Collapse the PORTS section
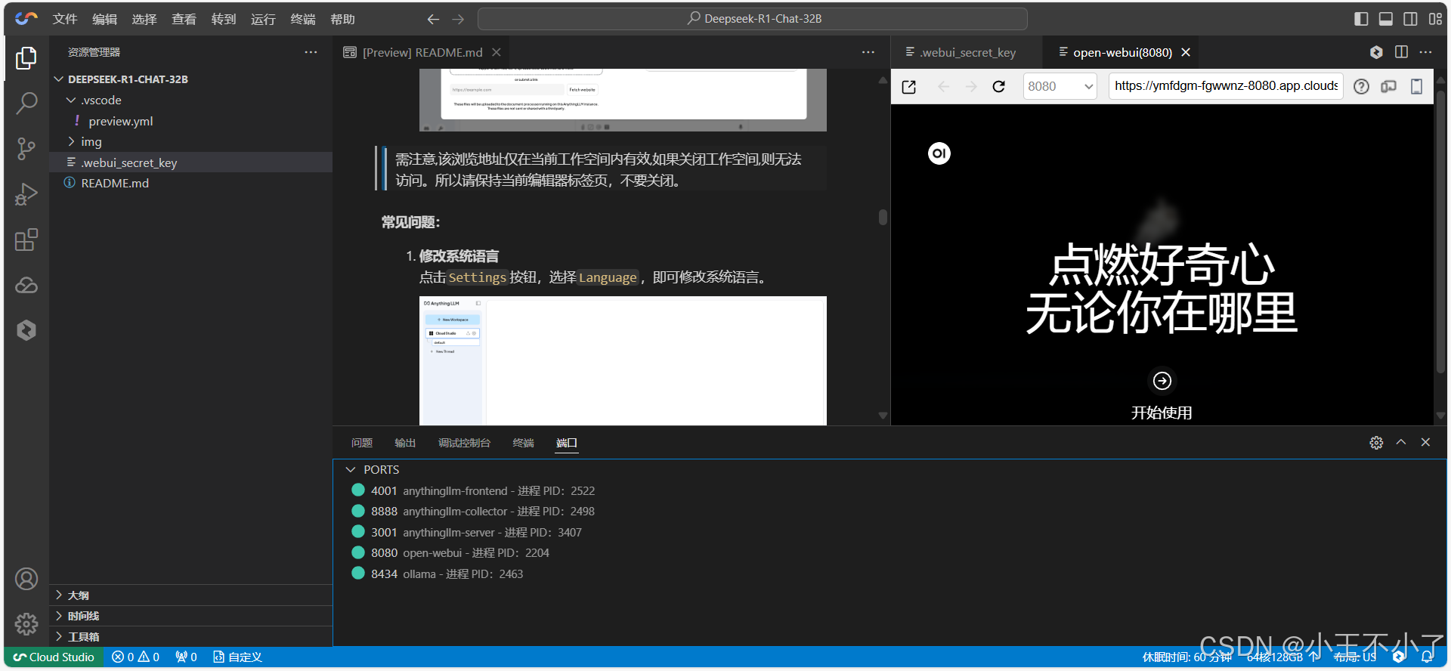The width and height of the screenshot is (1451, 671). 351,470
